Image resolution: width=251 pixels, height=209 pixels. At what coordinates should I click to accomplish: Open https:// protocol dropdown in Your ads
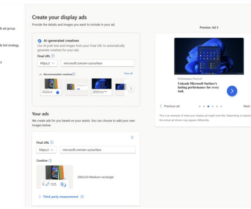(x=46, y=150)
